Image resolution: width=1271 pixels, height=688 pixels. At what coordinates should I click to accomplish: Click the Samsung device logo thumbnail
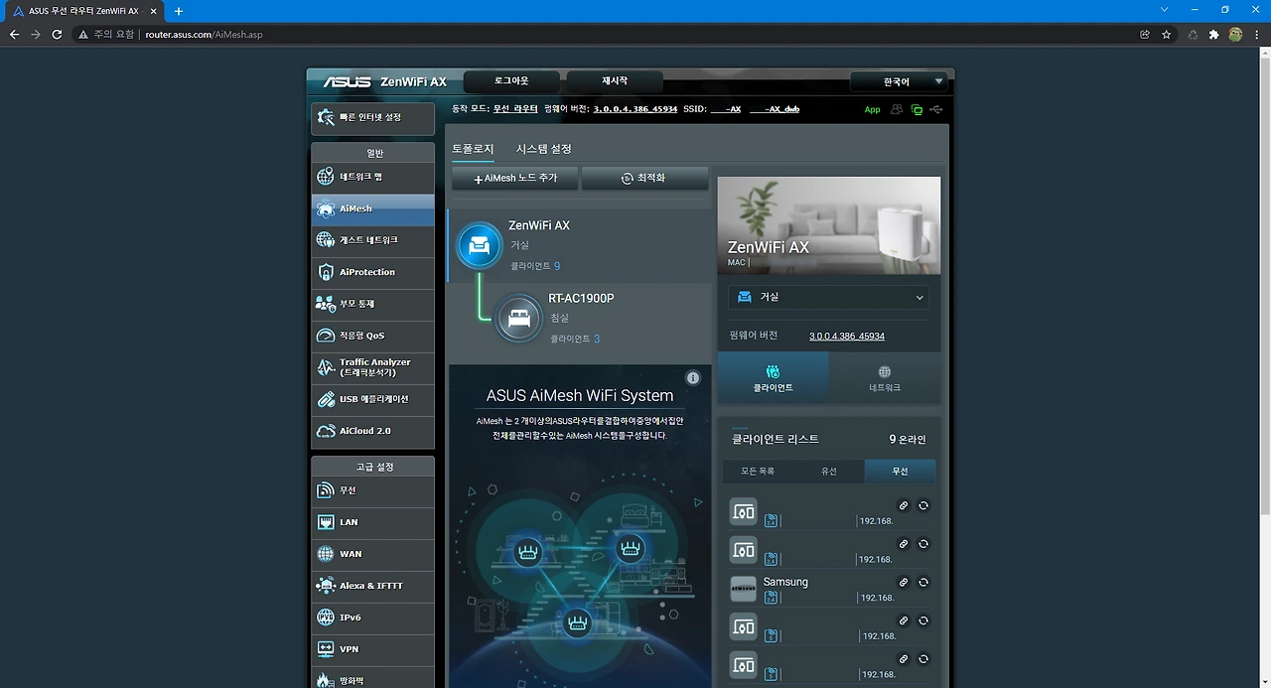[743, 589]
